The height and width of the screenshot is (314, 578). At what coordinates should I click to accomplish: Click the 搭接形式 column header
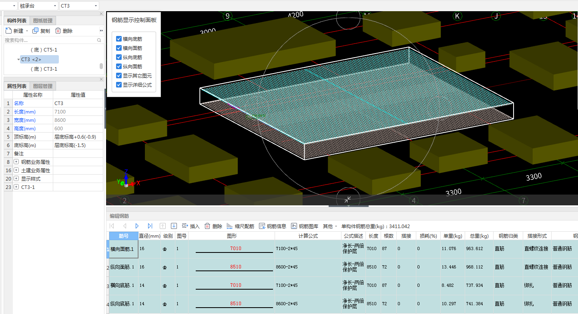pyautogui.click(x=537, y=236)
